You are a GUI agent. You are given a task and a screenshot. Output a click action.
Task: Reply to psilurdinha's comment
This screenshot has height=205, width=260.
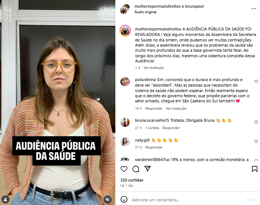154,109
